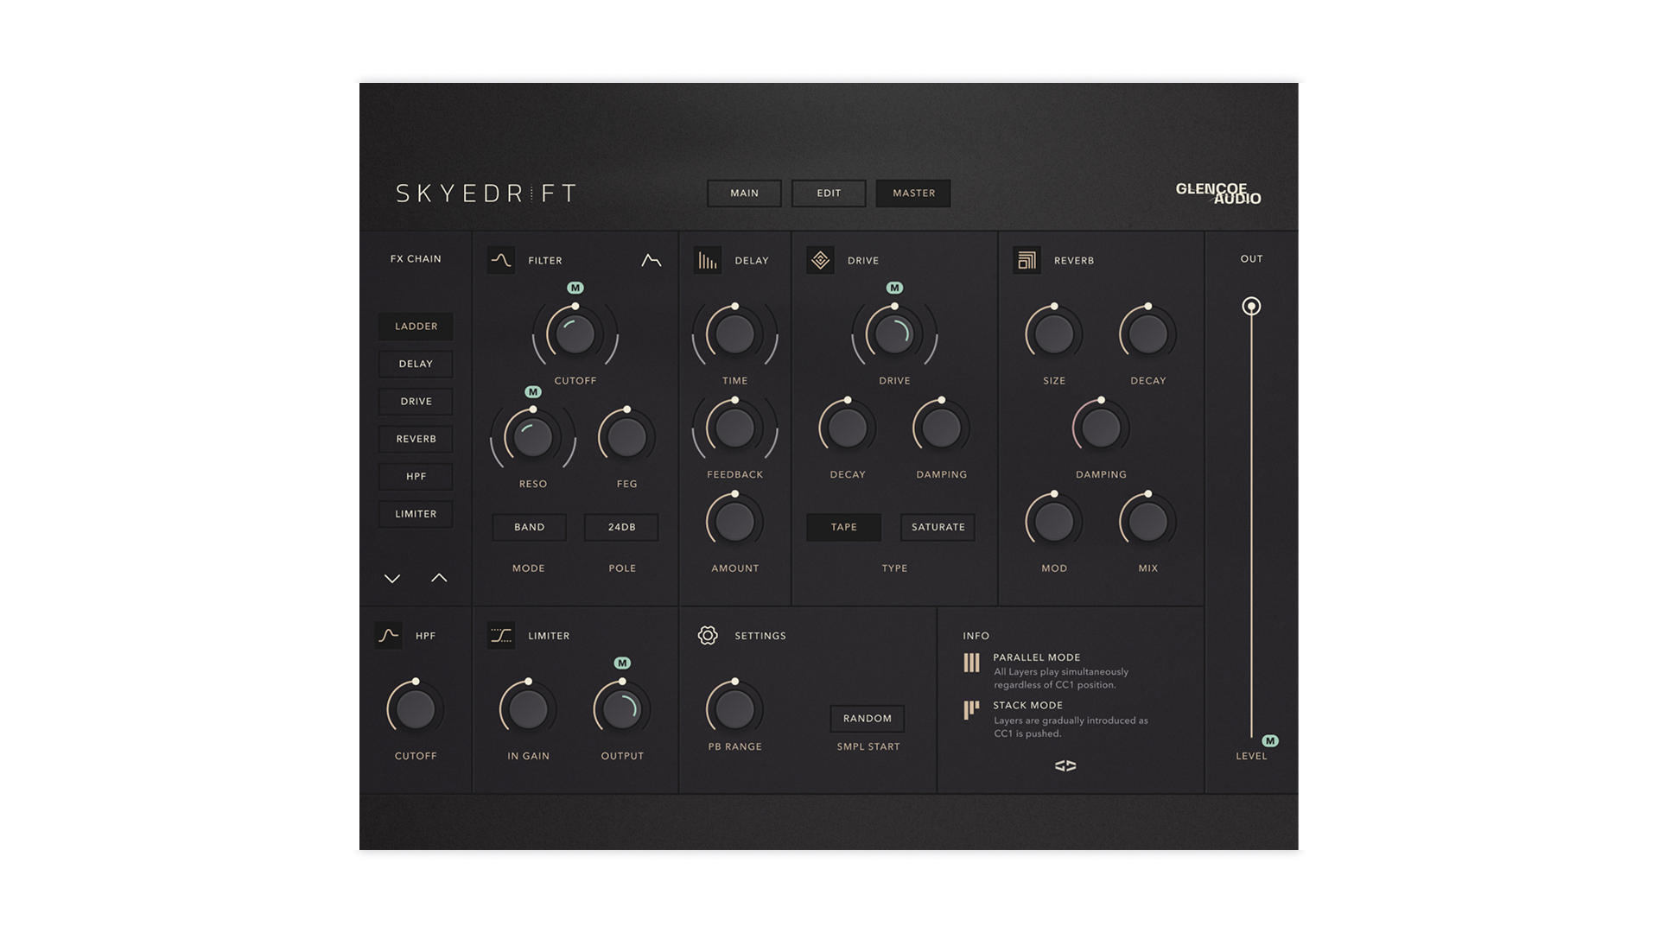Click the filter envelope shape icon
Screen dimensions: 1659x933
(652, 260)
